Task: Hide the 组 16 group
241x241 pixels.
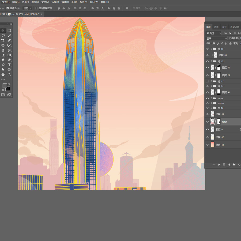Action: coord(208,49)
